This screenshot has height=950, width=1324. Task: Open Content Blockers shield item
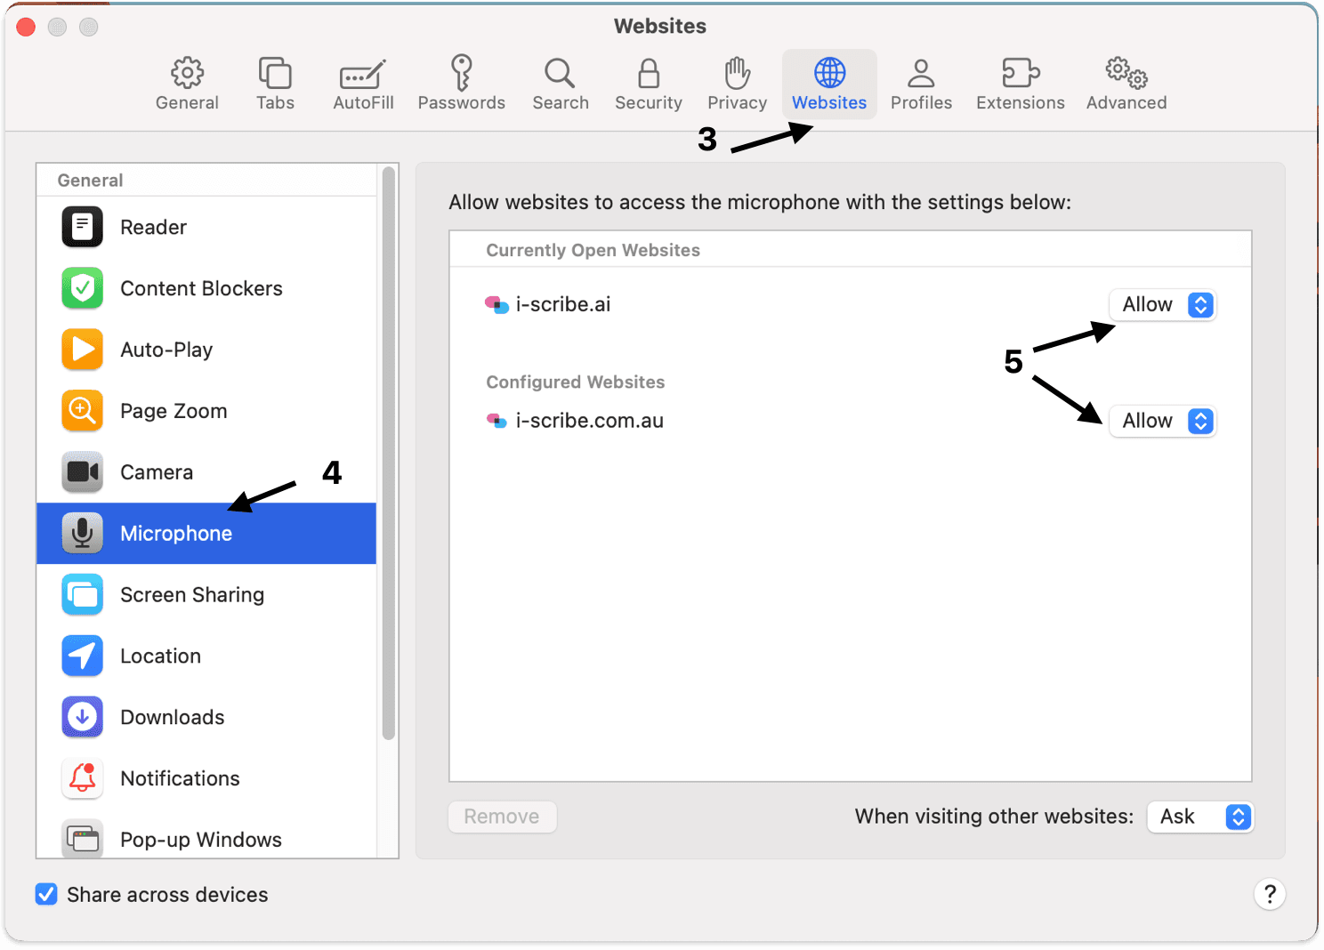coord(206,288)
